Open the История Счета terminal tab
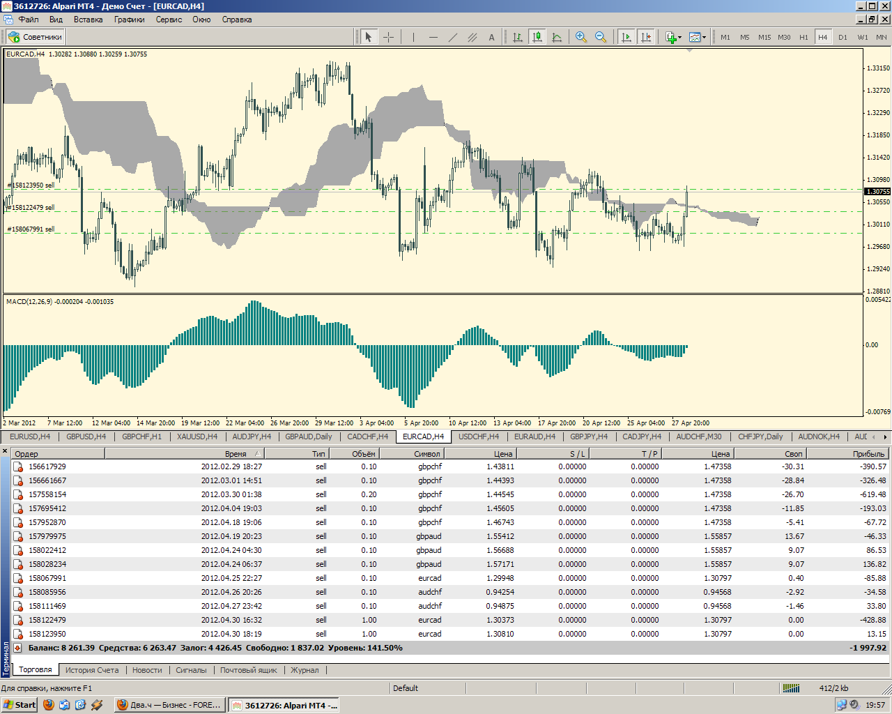This screenshot has width=892, height=714. pyautogui.click(x=92, y=670)
